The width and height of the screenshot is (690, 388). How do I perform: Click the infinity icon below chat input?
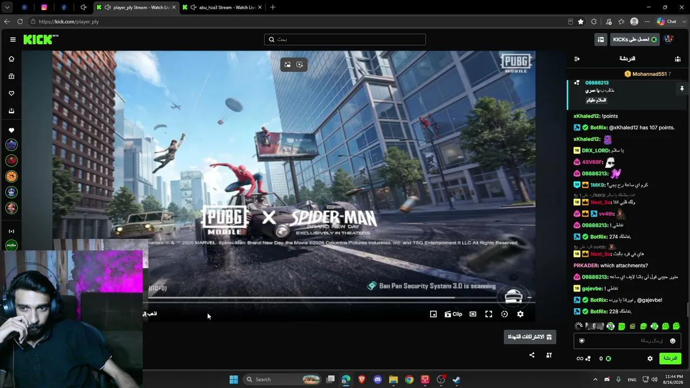coord(580,358)
